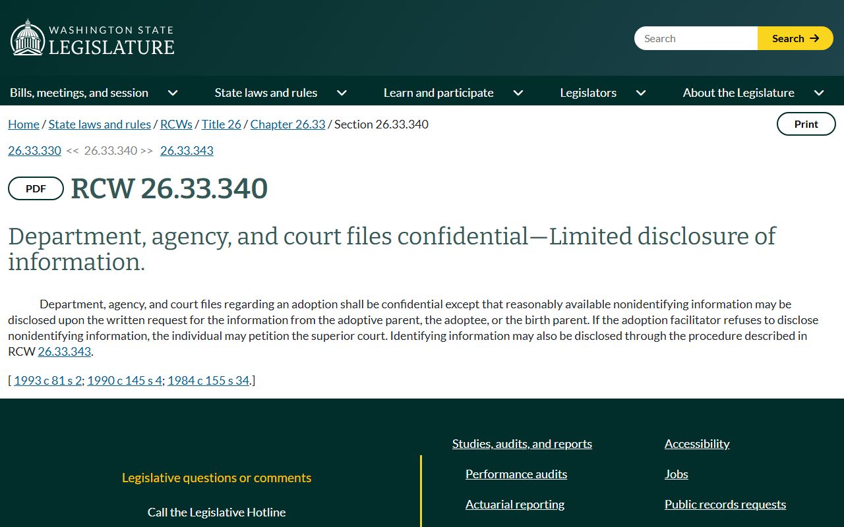This screenshot has width=844, height=527.
Task: Open the 1990 c 145 s 4 citation
Action: coord(124,380)
